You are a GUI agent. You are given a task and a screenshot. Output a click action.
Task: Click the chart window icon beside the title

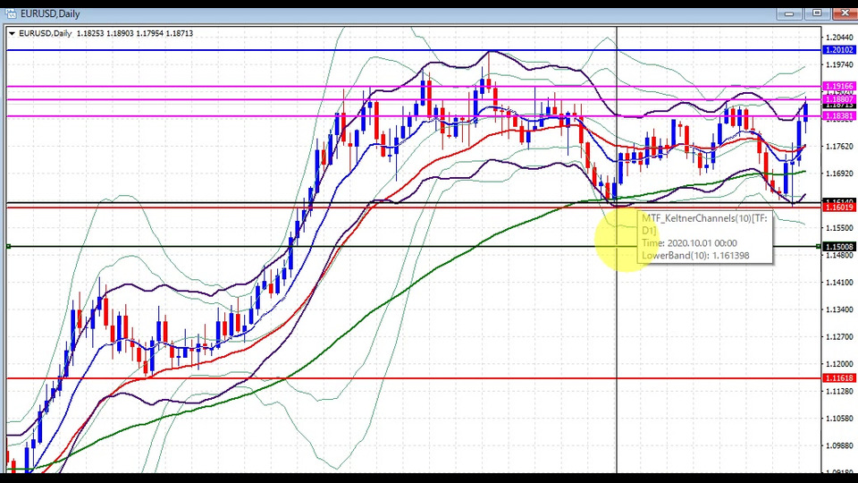coord(11,13)
